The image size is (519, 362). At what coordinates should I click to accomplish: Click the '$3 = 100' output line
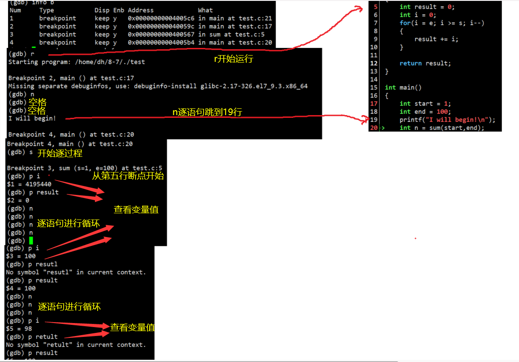(x=21, y=256)
